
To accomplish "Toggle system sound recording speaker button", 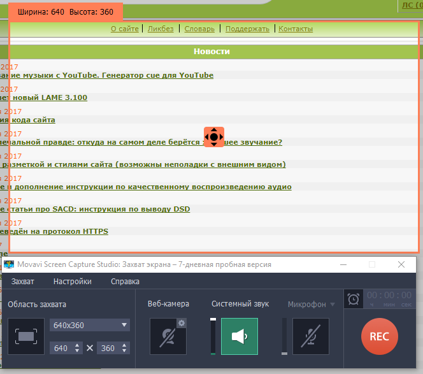I will 240,336.
